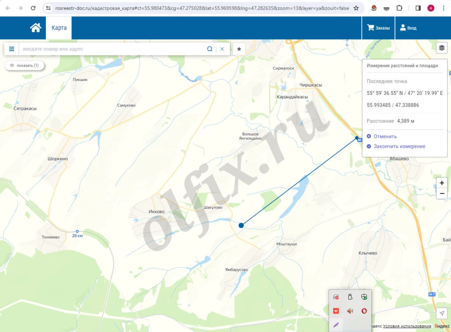Open the hamburger menu in search bar
This screenshot has width=451, height=332.
point(12,49)
